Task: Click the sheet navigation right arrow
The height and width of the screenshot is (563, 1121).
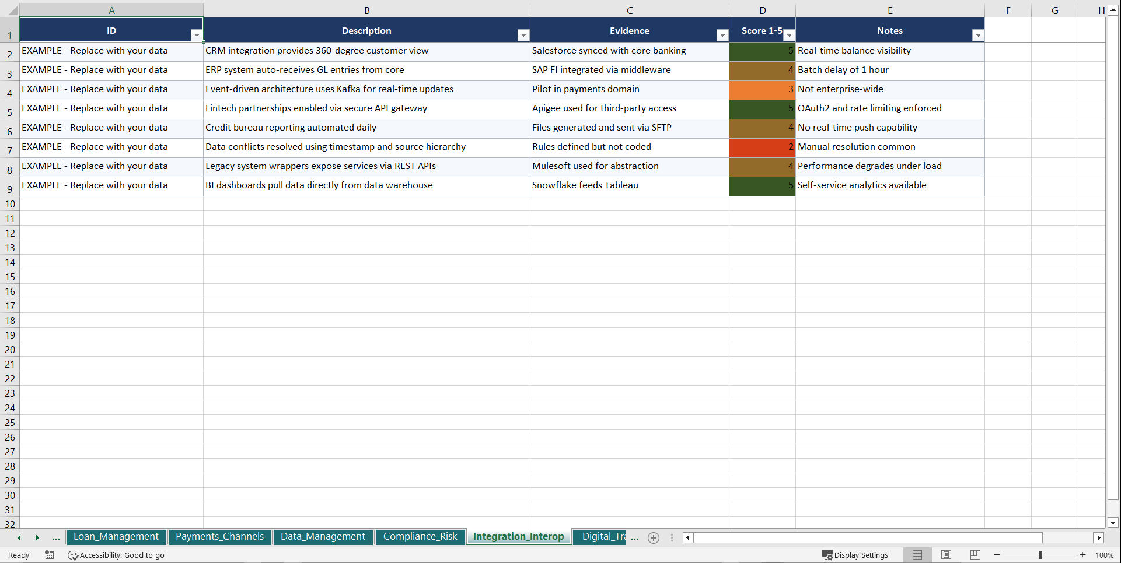Action: pos(38,537)
